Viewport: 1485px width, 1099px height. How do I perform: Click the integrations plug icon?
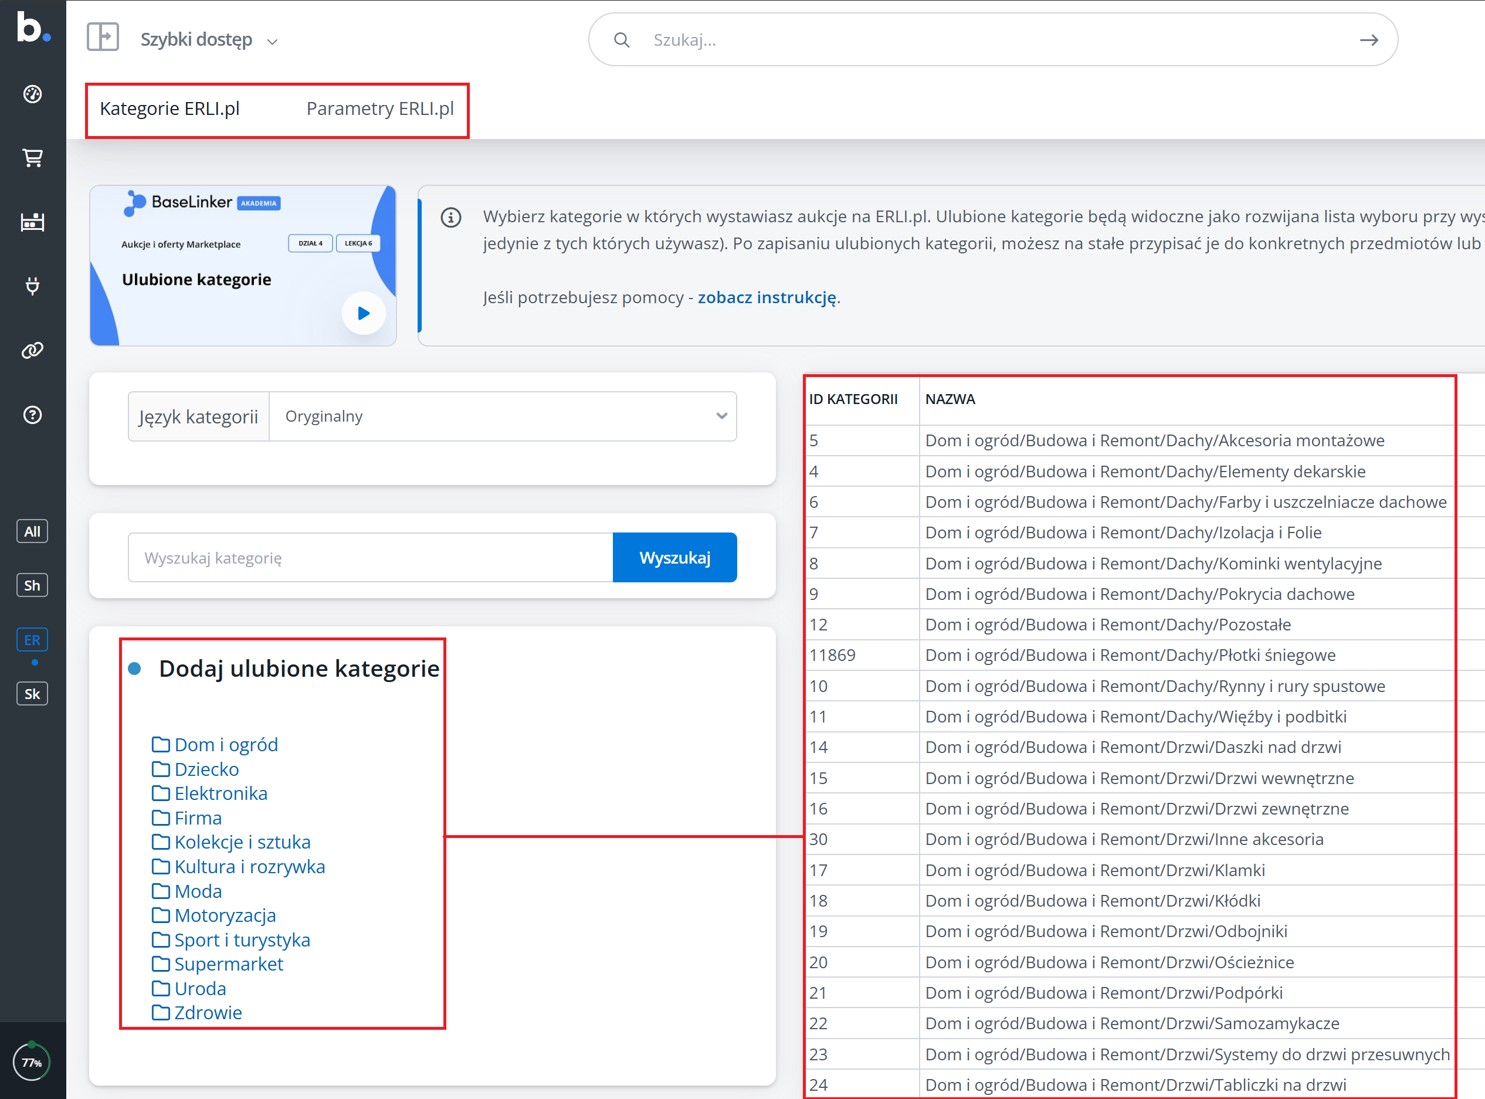(33, 286)
